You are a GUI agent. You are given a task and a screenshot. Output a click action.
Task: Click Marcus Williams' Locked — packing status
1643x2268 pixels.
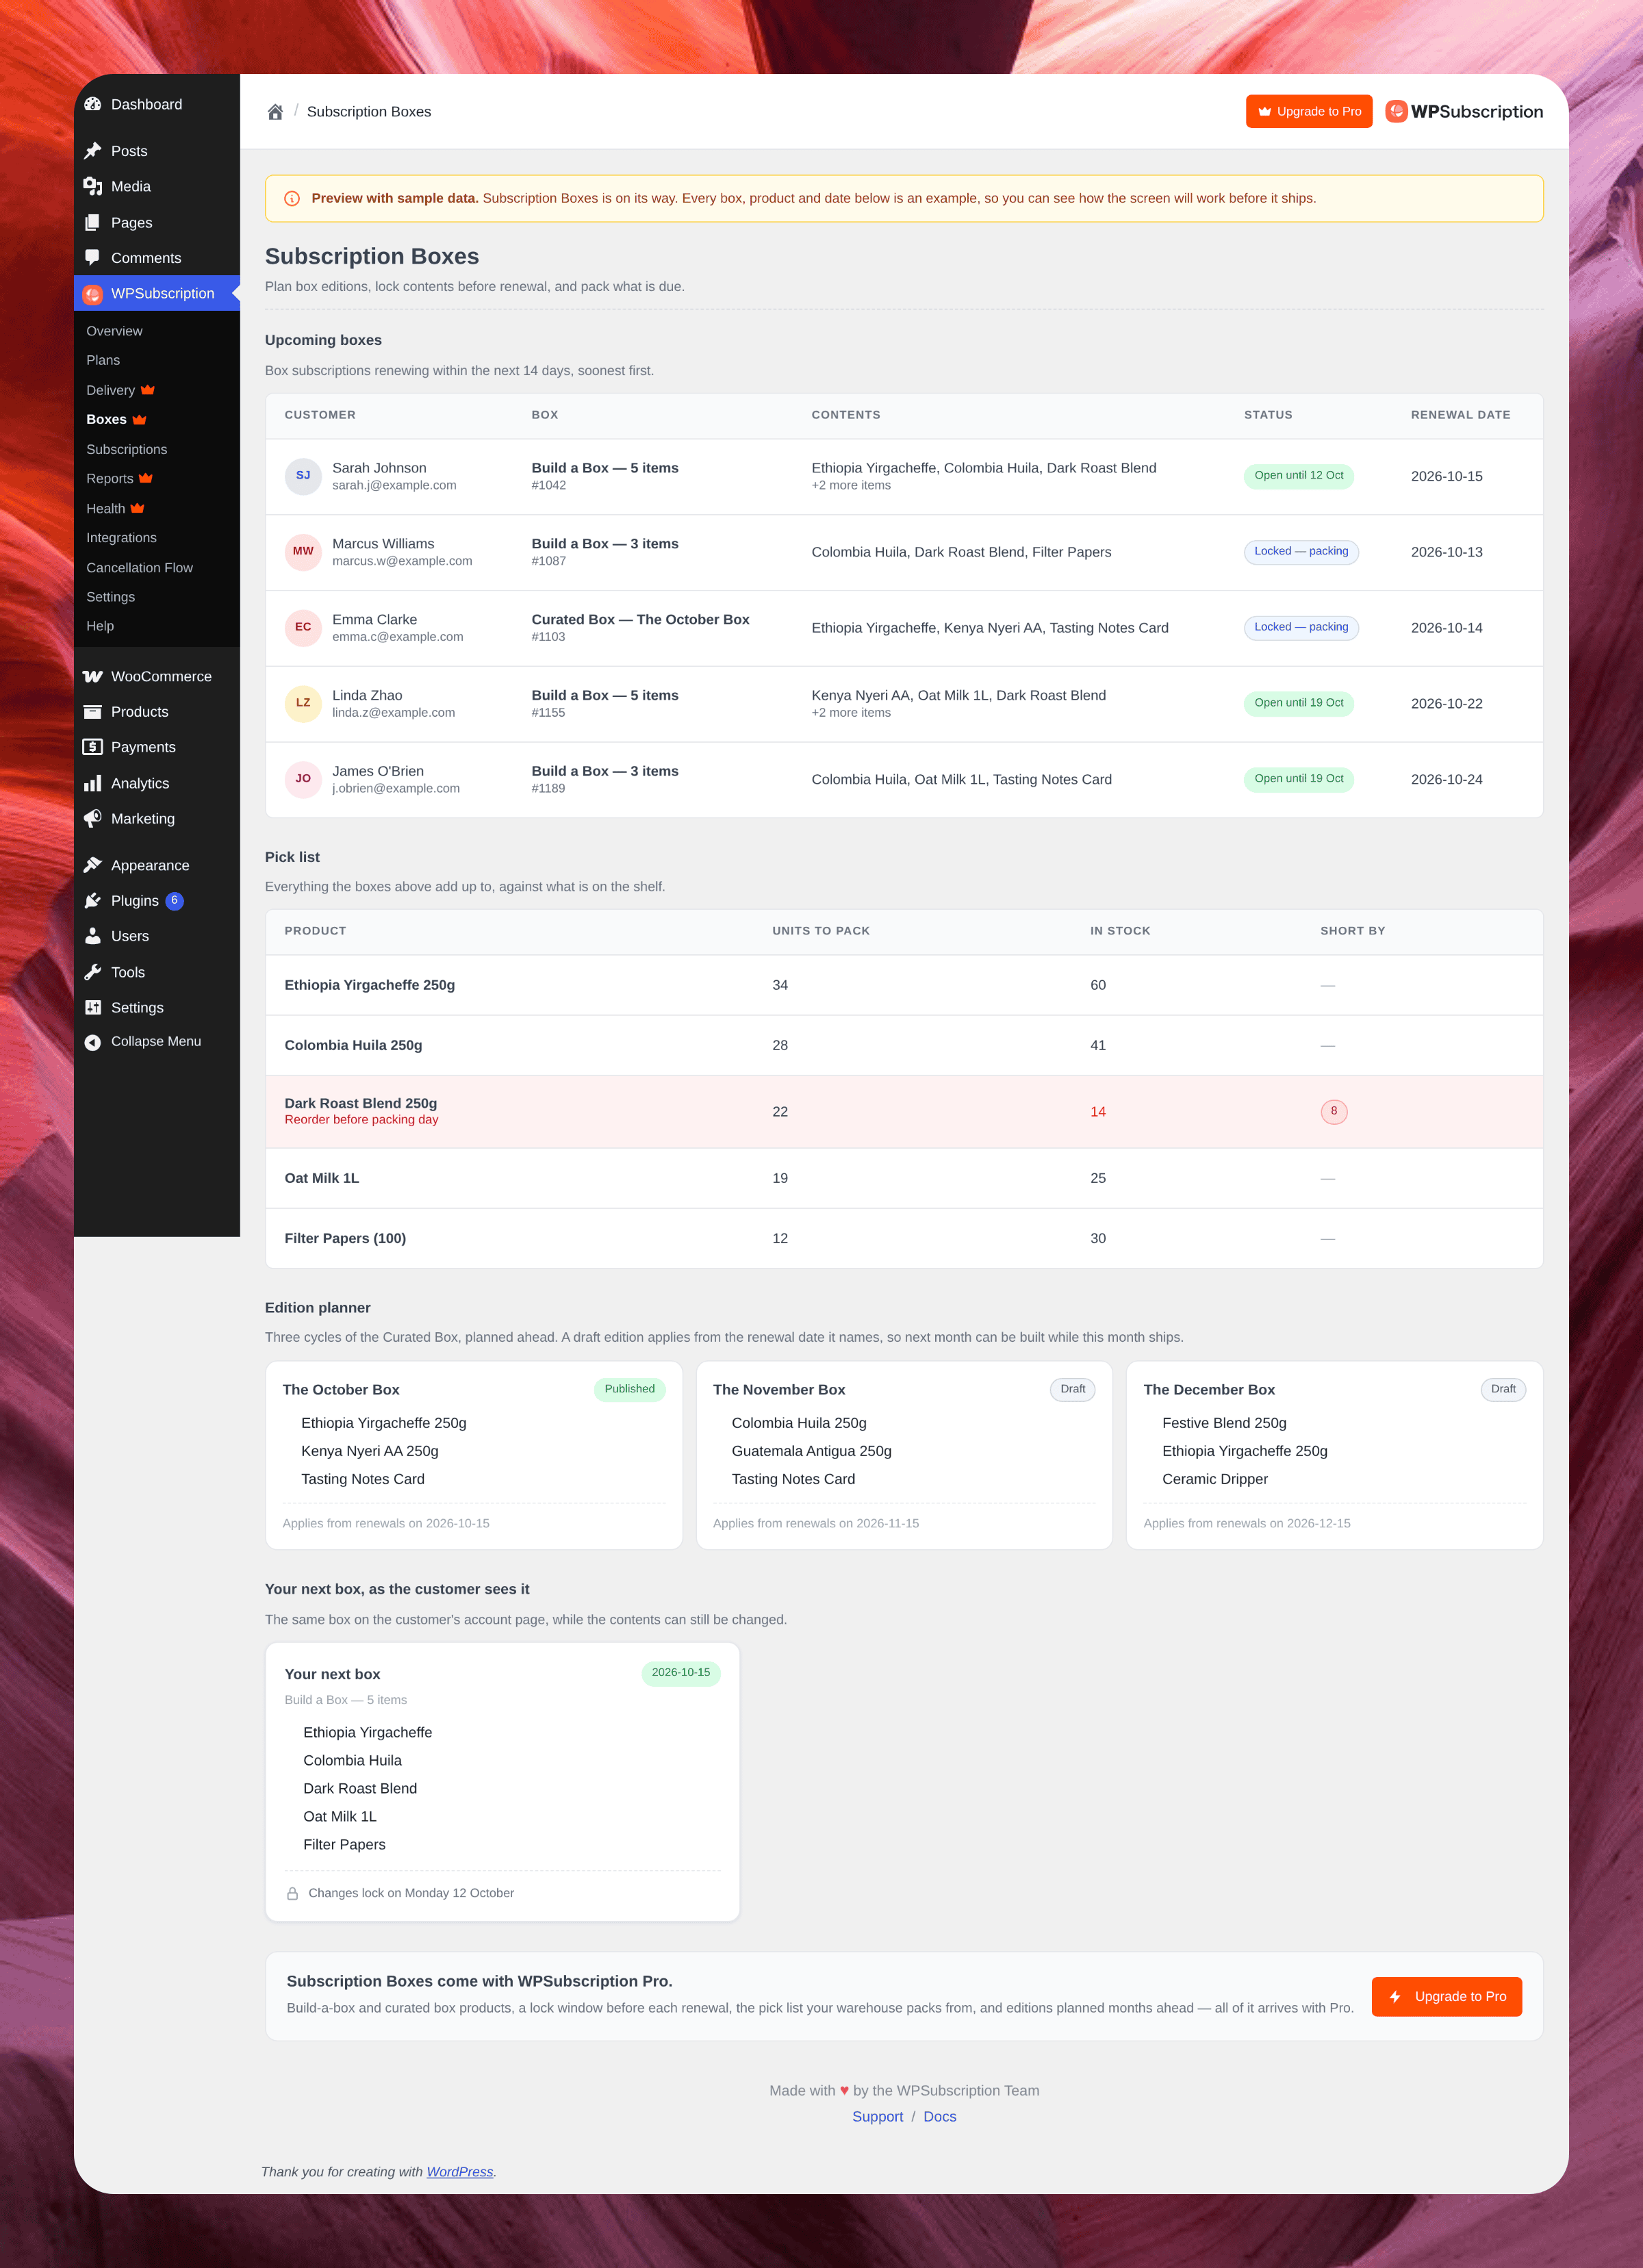pyautogui.click(x=1301, y=552)
